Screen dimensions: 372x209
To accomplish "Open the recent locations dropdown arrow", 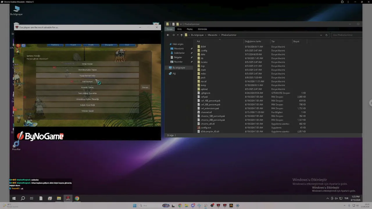I will (178, 35).
